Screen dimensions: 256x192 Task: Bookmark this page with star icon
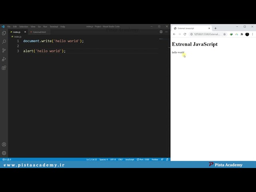[224, 34]
